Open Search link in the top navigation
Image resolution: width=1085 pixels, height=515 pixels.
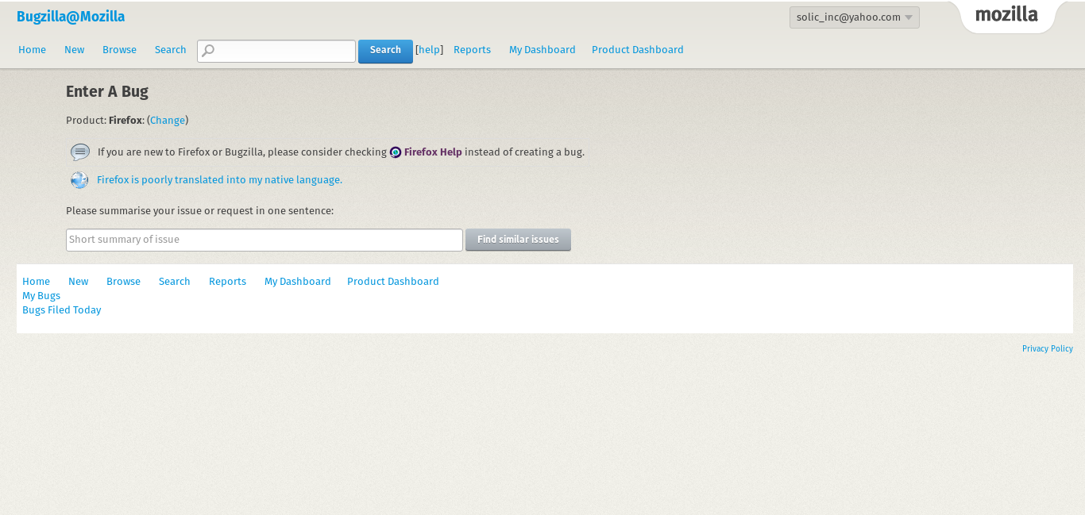[x=171, y=50]
